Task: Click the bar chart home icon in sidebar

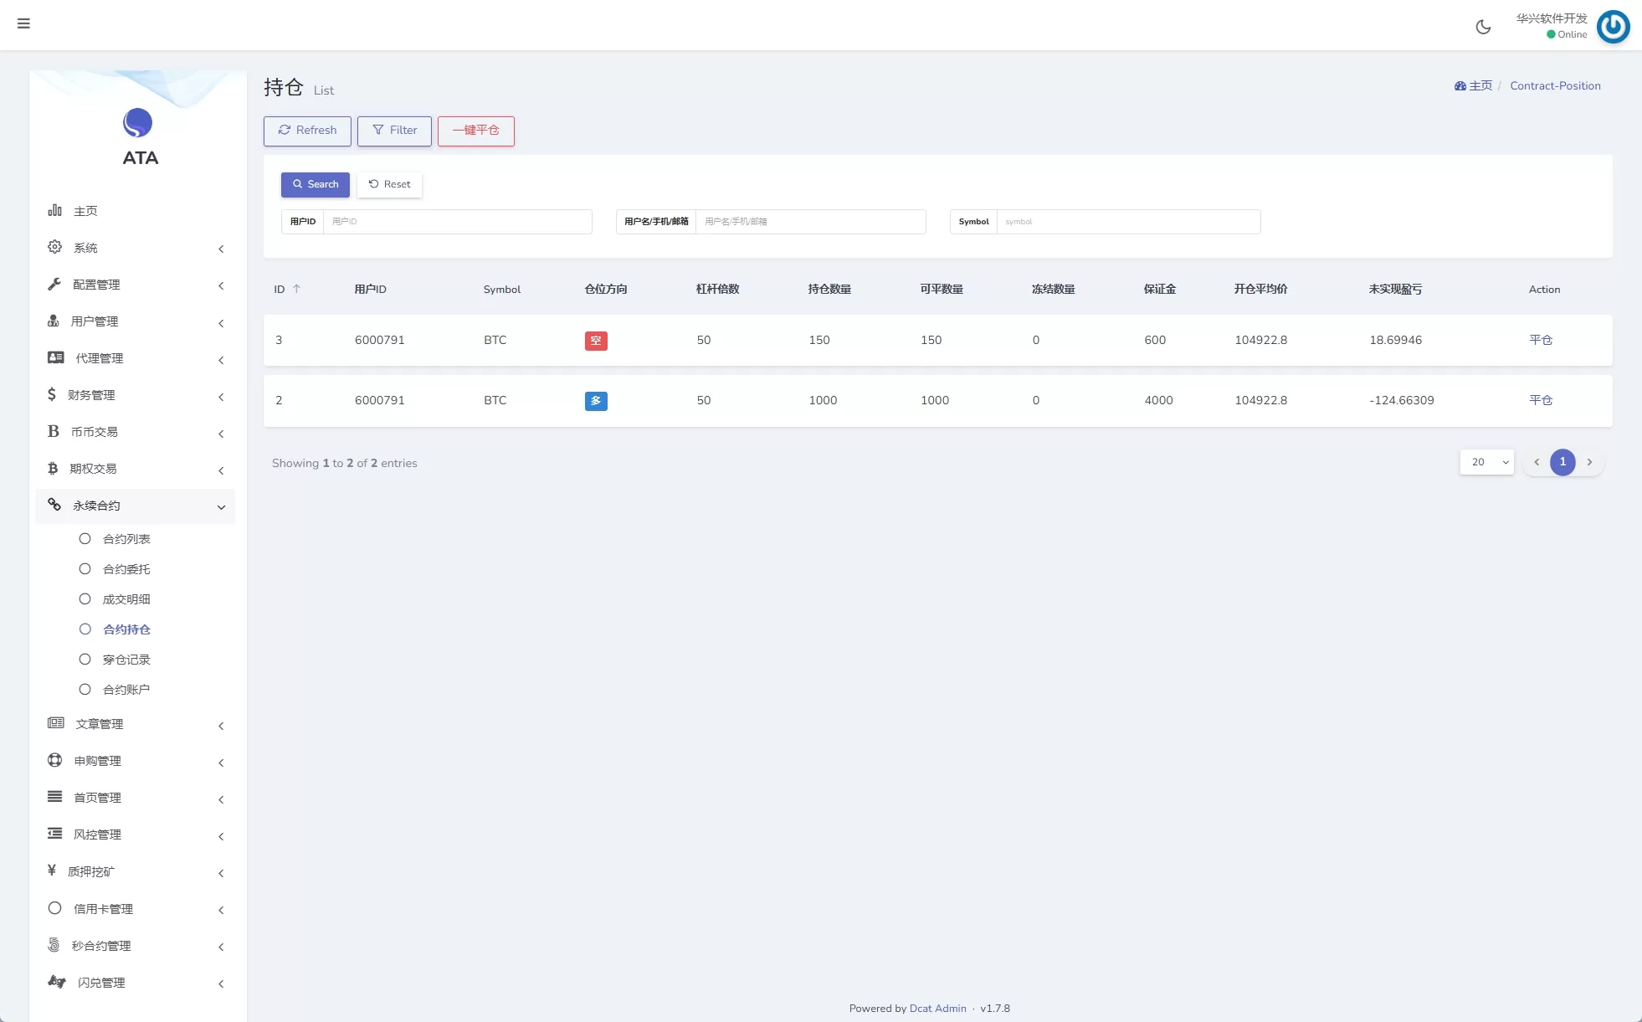Action: 55,210
